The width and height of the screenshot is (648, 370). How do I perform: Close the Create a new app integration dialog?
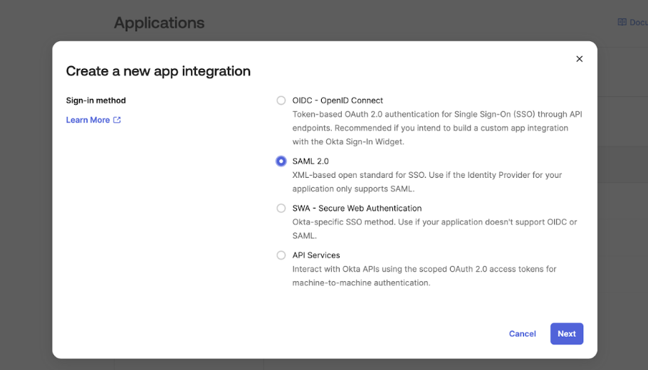click(579, 59)
